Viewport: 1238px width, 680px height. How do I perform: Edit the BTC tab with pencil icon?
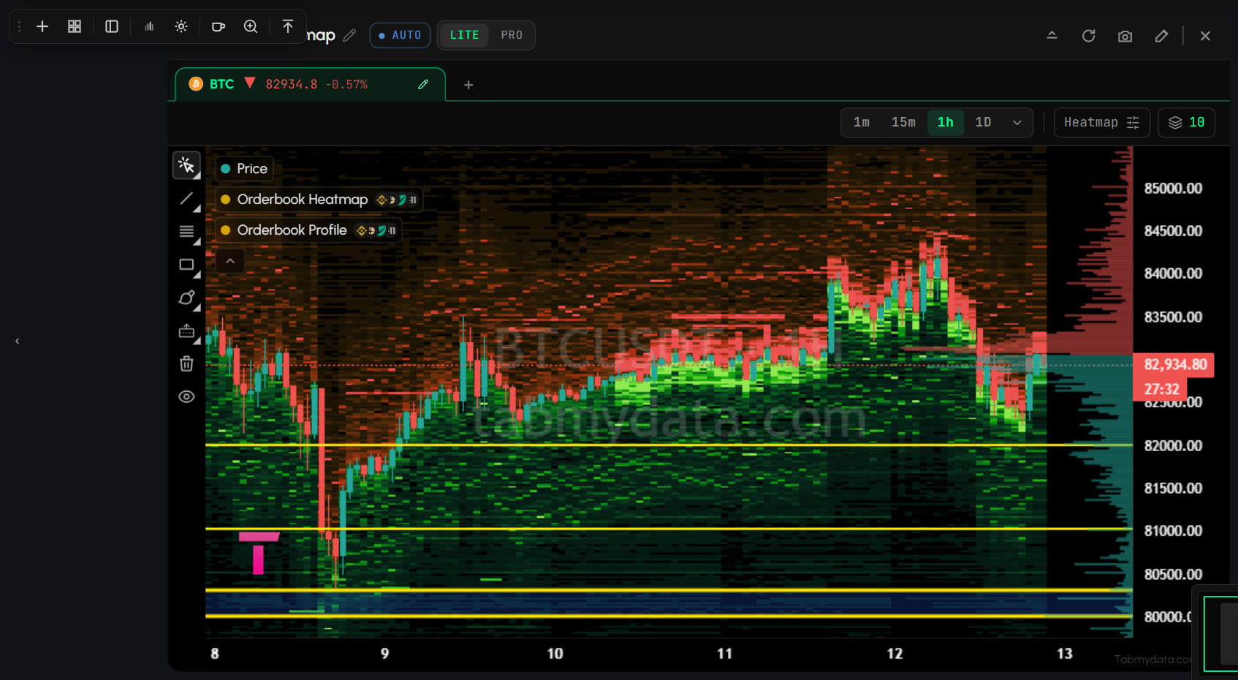click(423, 85)
